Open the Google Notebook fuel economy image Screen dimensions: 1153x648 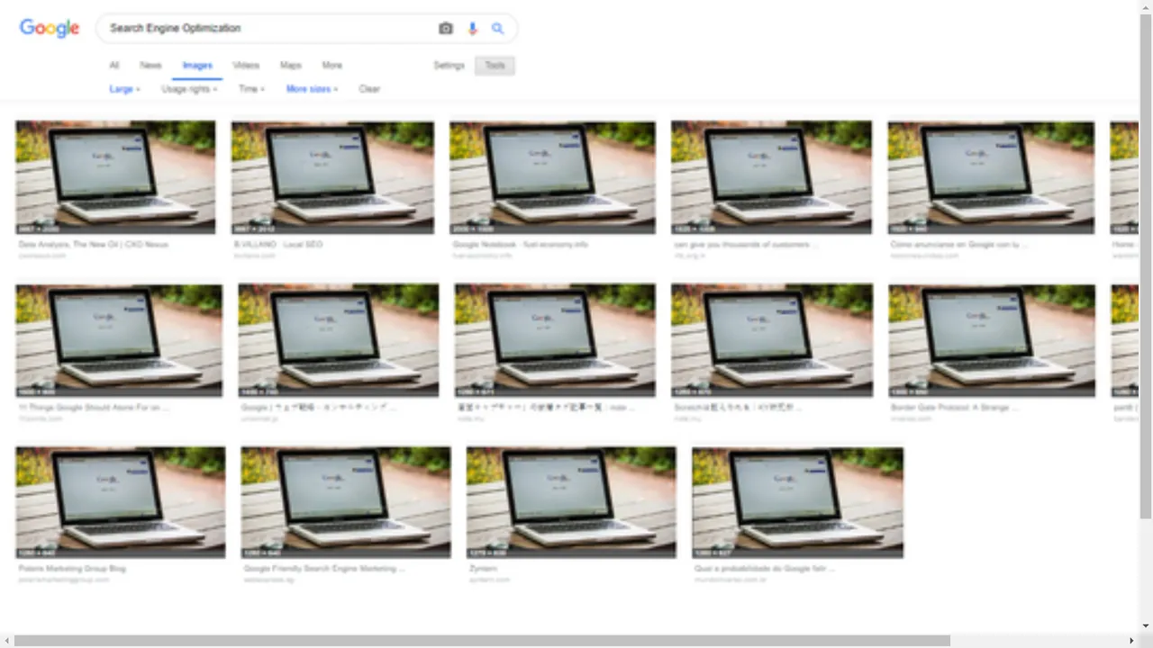[553, 177]
